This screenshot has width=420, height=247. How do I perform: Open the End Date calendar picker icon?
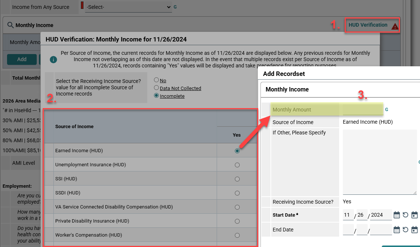tap(397, 230)
